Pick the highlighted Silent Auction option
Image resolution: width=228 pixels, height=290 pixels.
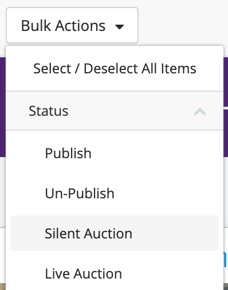[x=115, y=233]
